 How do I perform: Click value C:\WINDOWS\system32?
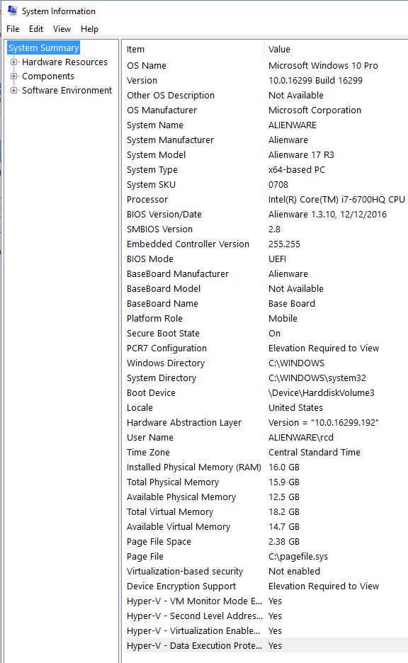pos(317,378)
